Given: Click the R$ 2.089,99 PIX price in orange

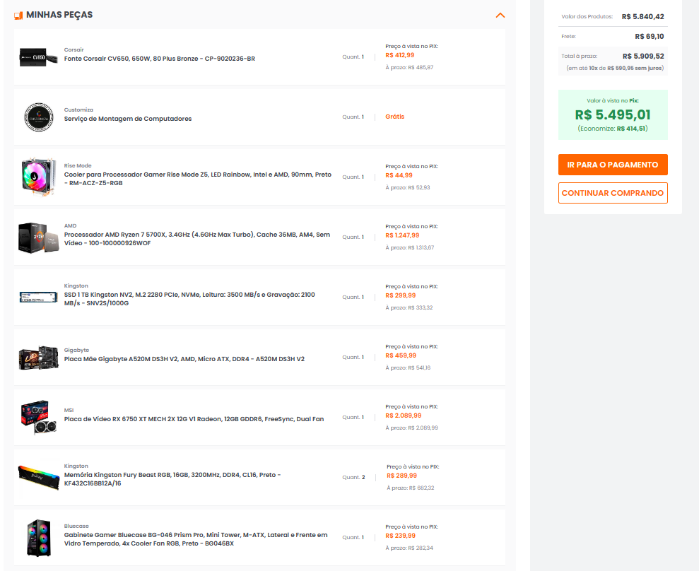Looking at the screenshot, I should click(404, 416).
